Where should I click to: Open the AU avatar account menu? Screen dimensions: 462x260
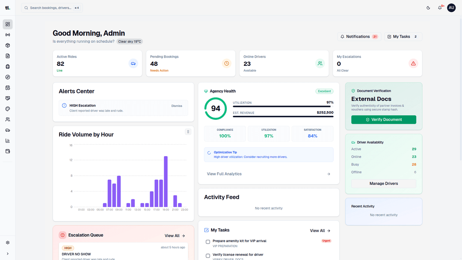point(451,8)
